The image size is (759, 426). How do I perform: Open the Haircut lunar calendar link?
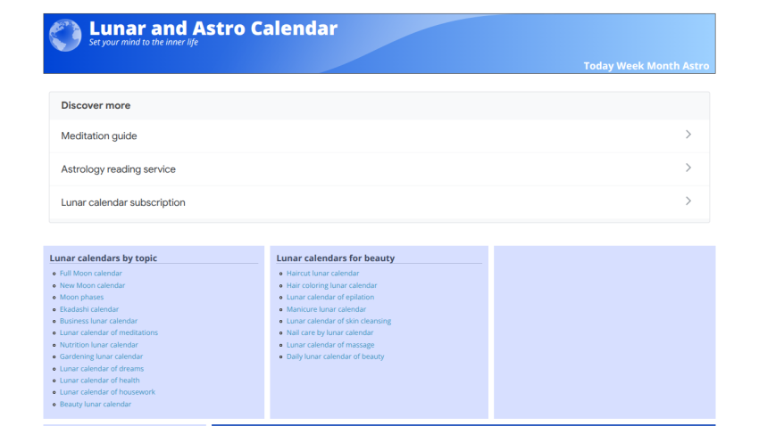tap(322, 274)
